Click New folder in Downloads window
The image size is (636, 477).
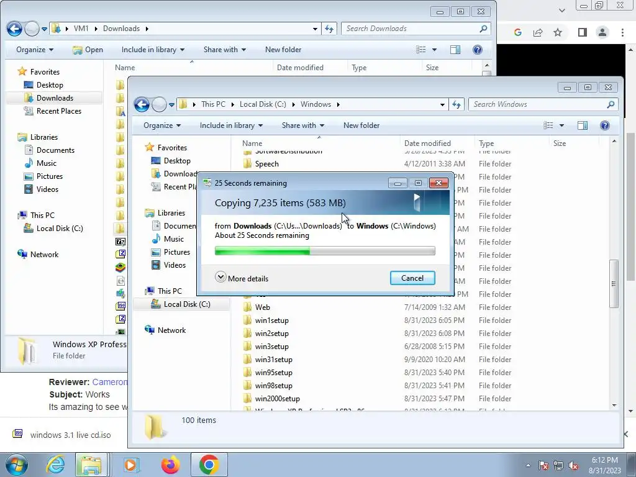(x=283, y=50)
